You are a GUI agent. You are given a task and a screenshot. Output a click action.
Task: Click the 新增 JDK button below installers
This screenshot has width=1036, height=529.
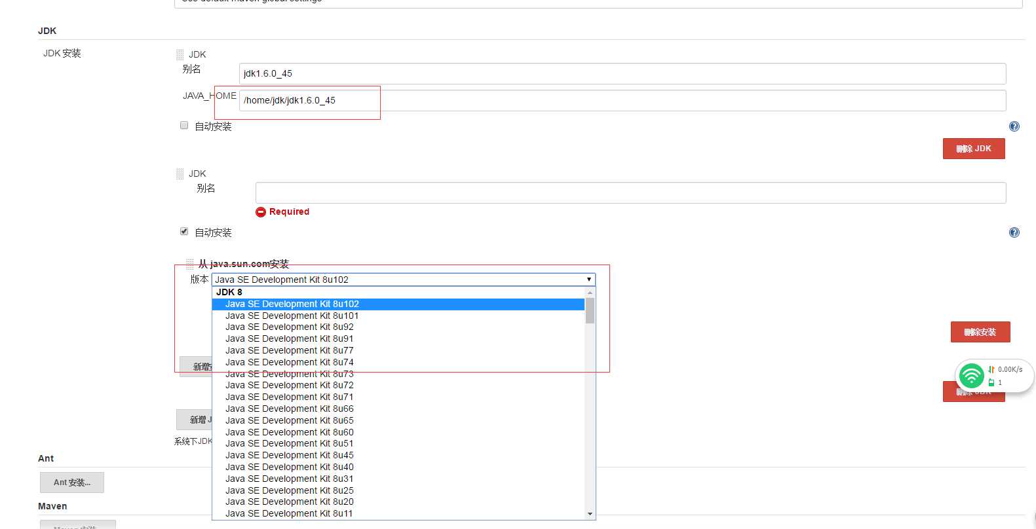pos(195,420)
